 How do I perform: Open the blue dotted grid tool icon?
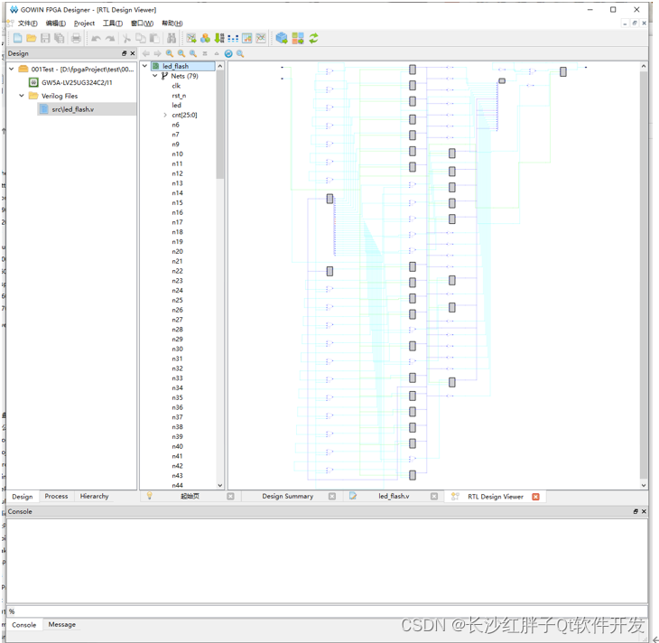(233, 38)
